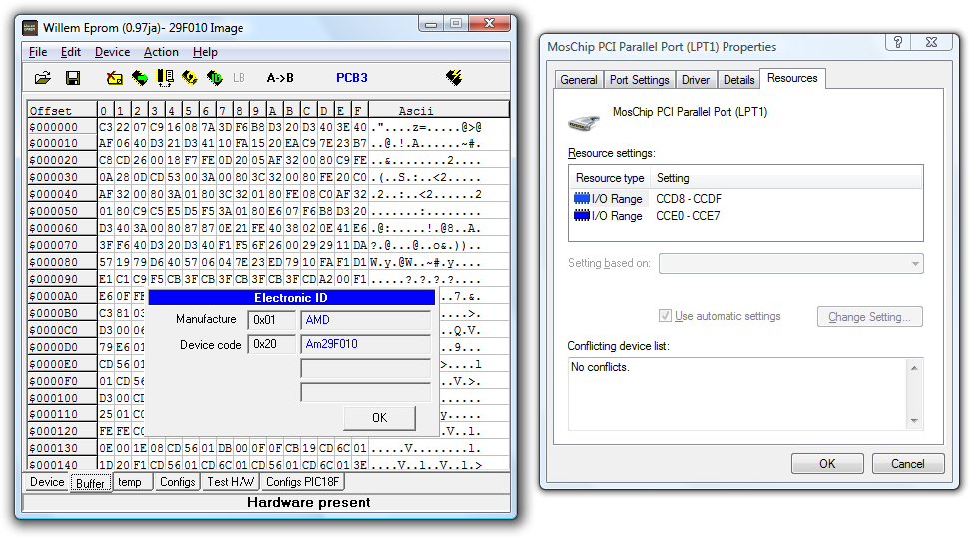
Task: Click the chip blank-check question mark icon
Action: pyautogui.click(x=190, y=78)
